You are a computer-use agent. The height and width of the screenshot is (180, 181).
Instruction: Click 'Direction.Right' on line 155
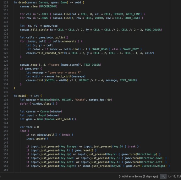point(154,166)
